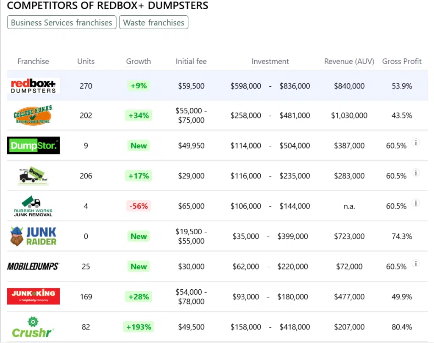Click the -56% red growth badge
434x343 pixels.
point(139,206)
